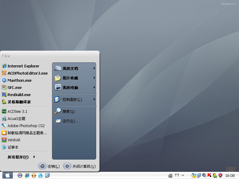Click the keyboard input method tray icon
The width and height of the screenshot is (239, 179).
(x=171, y=175)
